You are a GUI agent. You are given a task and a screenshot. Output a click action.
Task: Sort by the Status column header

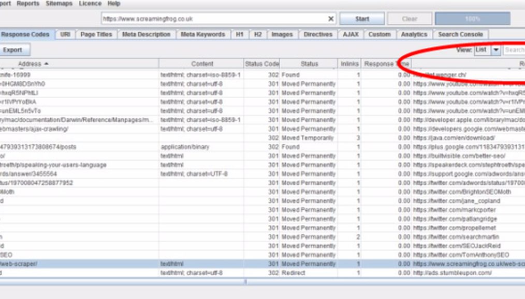pyautogui.click(x=309, y=64)
